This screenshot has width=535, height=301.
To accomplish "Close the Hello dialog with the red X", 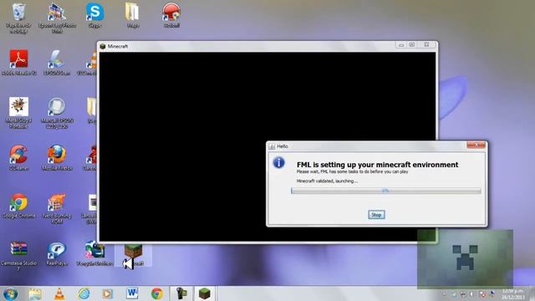I will click(x=476, y=145).
